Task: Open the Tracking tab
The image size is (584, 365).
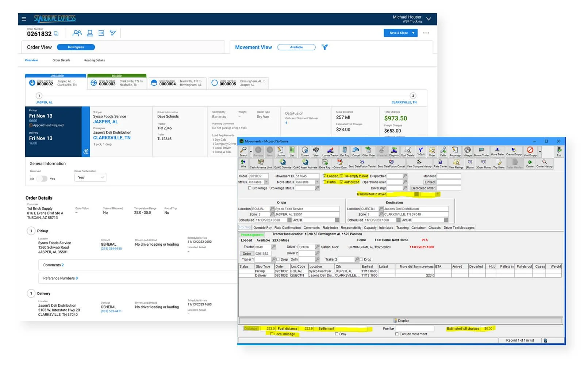Action: [402, 228]
